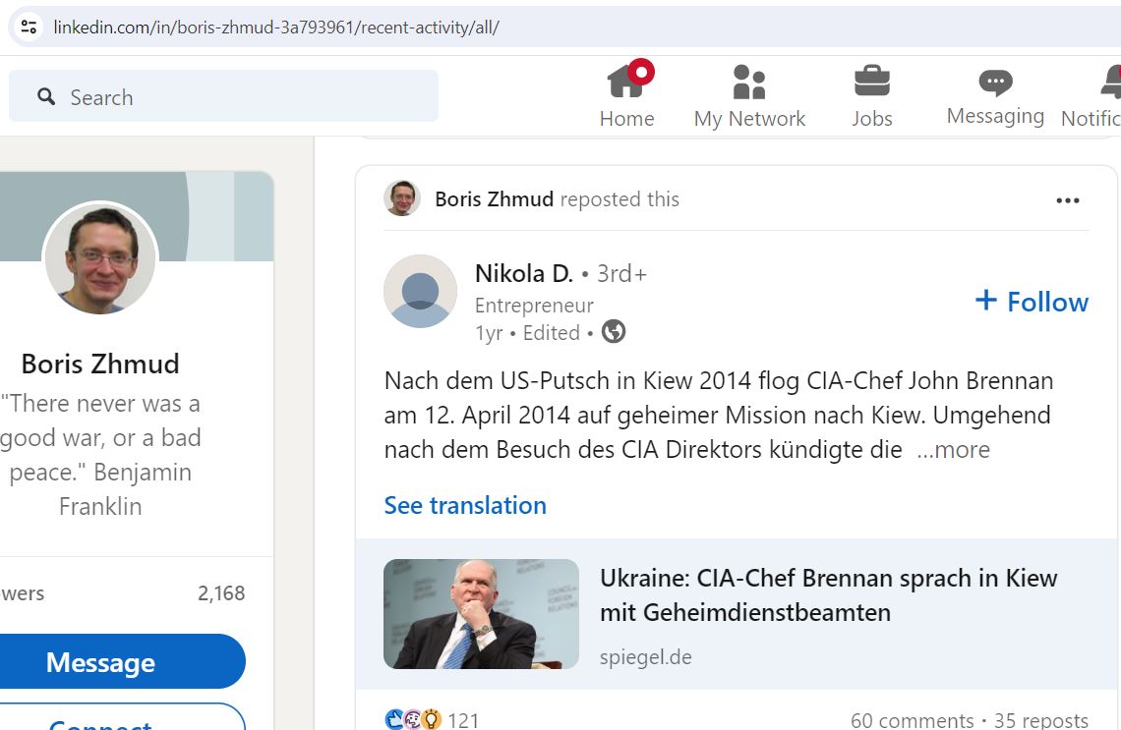Click the globe public visibility icon
Viewport: 1121px width, 730px height.
click(614, 331)
